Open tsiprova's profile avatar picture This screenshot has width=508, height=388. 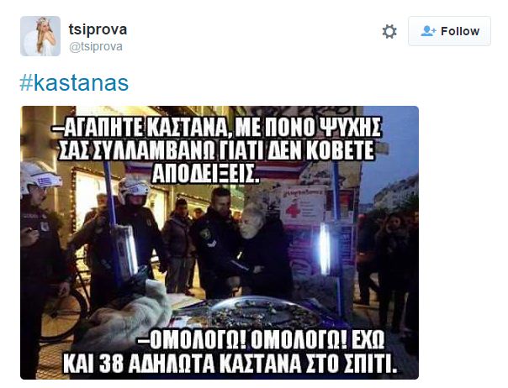tap(40, 36)
